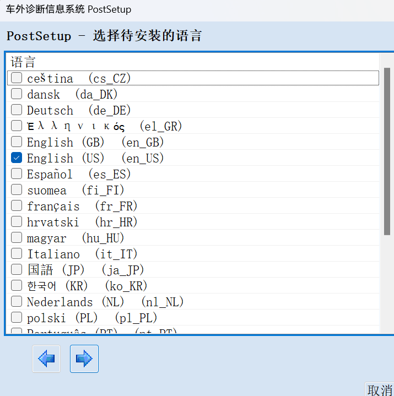Select the Italiano (it_IT) checkbox
The image size is (394, 396).
(x=17, y=254)
